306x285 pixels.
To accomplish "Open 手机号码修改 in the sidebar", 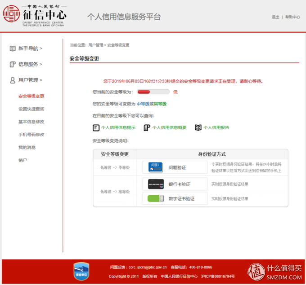I will 31,135.
